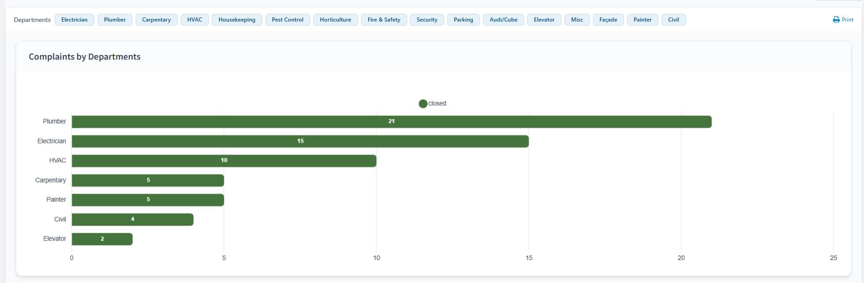Select the Plumber department filter
Screen dimensions: 864x283
pyautogui.click(x=115, y=20)
